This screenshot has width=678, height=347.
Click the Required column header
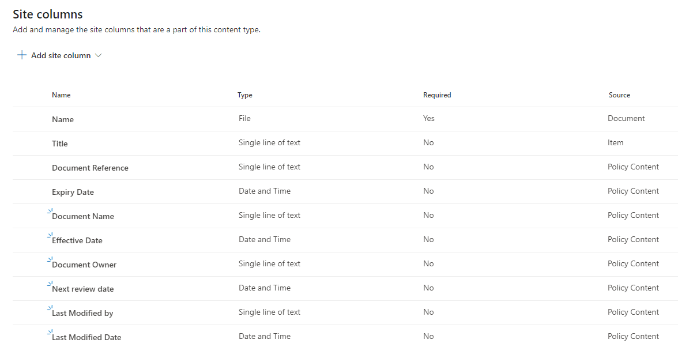(437, 95)
